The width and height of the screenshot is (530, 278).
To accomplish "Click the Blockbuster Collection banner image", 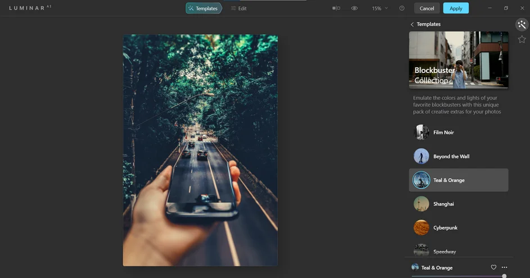I will click(459, 60).
